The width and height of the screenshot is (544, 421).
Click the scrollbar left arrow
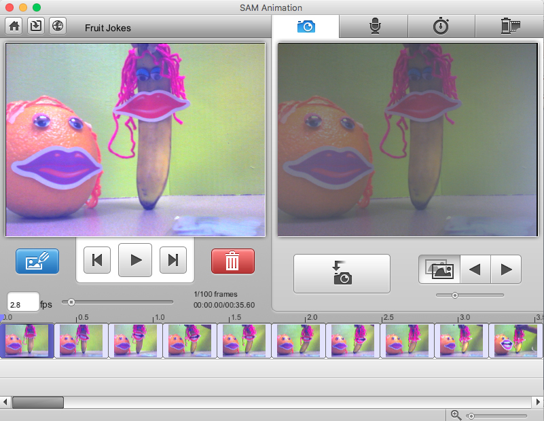coord(5,402)
